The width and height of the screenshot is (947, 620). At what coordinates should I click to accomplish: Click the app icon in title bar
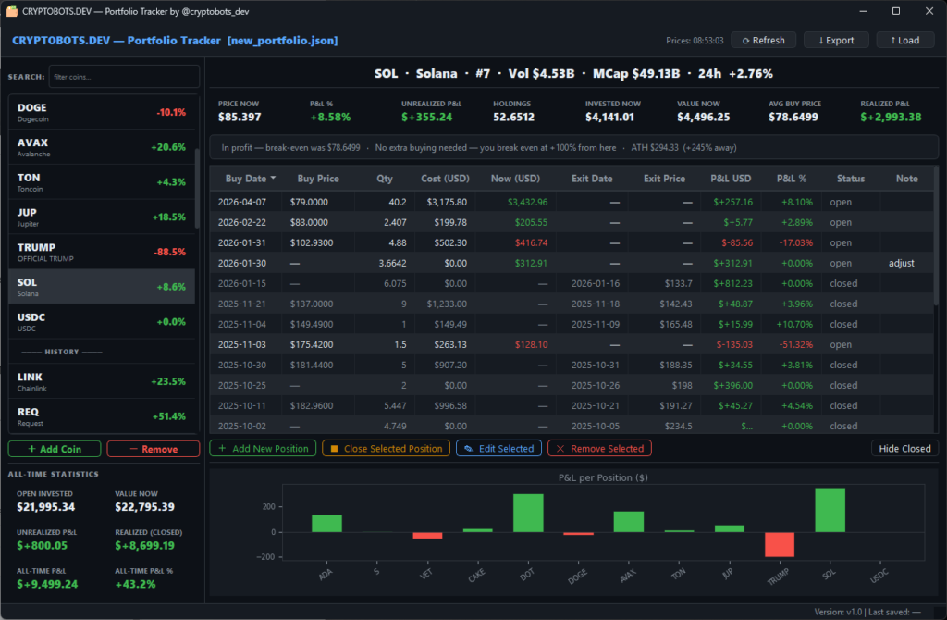pyautogui.click(x=11, y=11)
